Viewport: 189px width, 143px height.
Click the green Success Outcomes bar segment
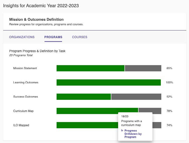84,97
